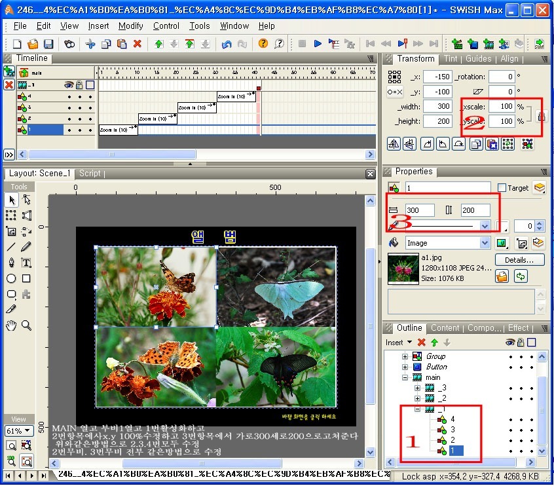Screen dimensions: 554x486
Task: Click the binoculars Find icon
Action: [69, 44]
